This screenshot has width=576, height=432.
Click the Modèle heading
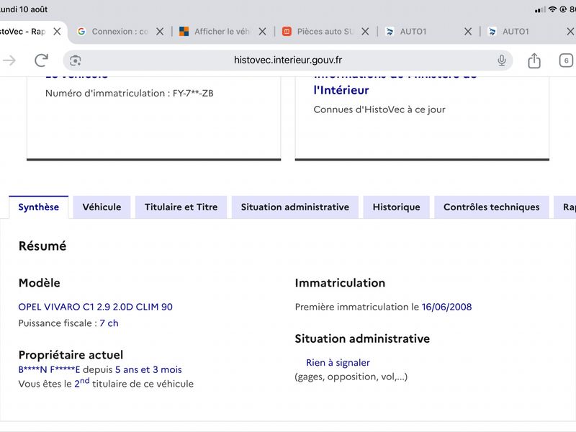pyautogui.click(x=40, y=283)
